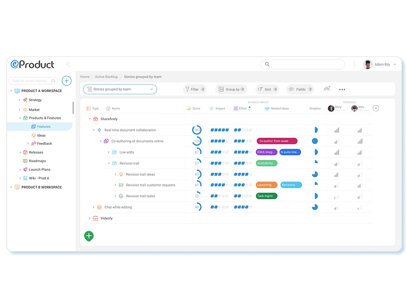Add a persona column with plus circle
This screenshot has height=305, width=407.
(x=376, y=108)
